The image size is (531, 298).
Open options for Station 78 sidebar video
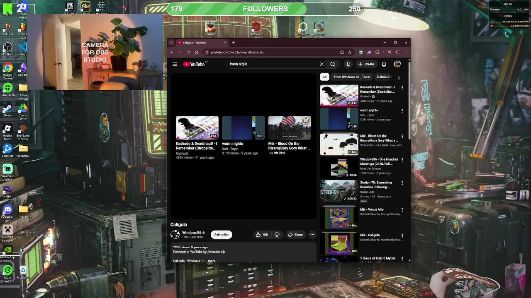click(x=402, y=183)
